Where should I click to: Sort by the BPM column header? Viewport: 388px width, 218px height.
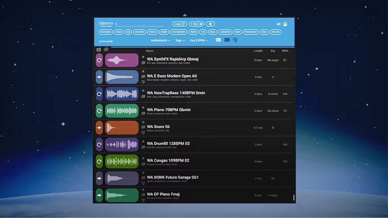point(285,51)
